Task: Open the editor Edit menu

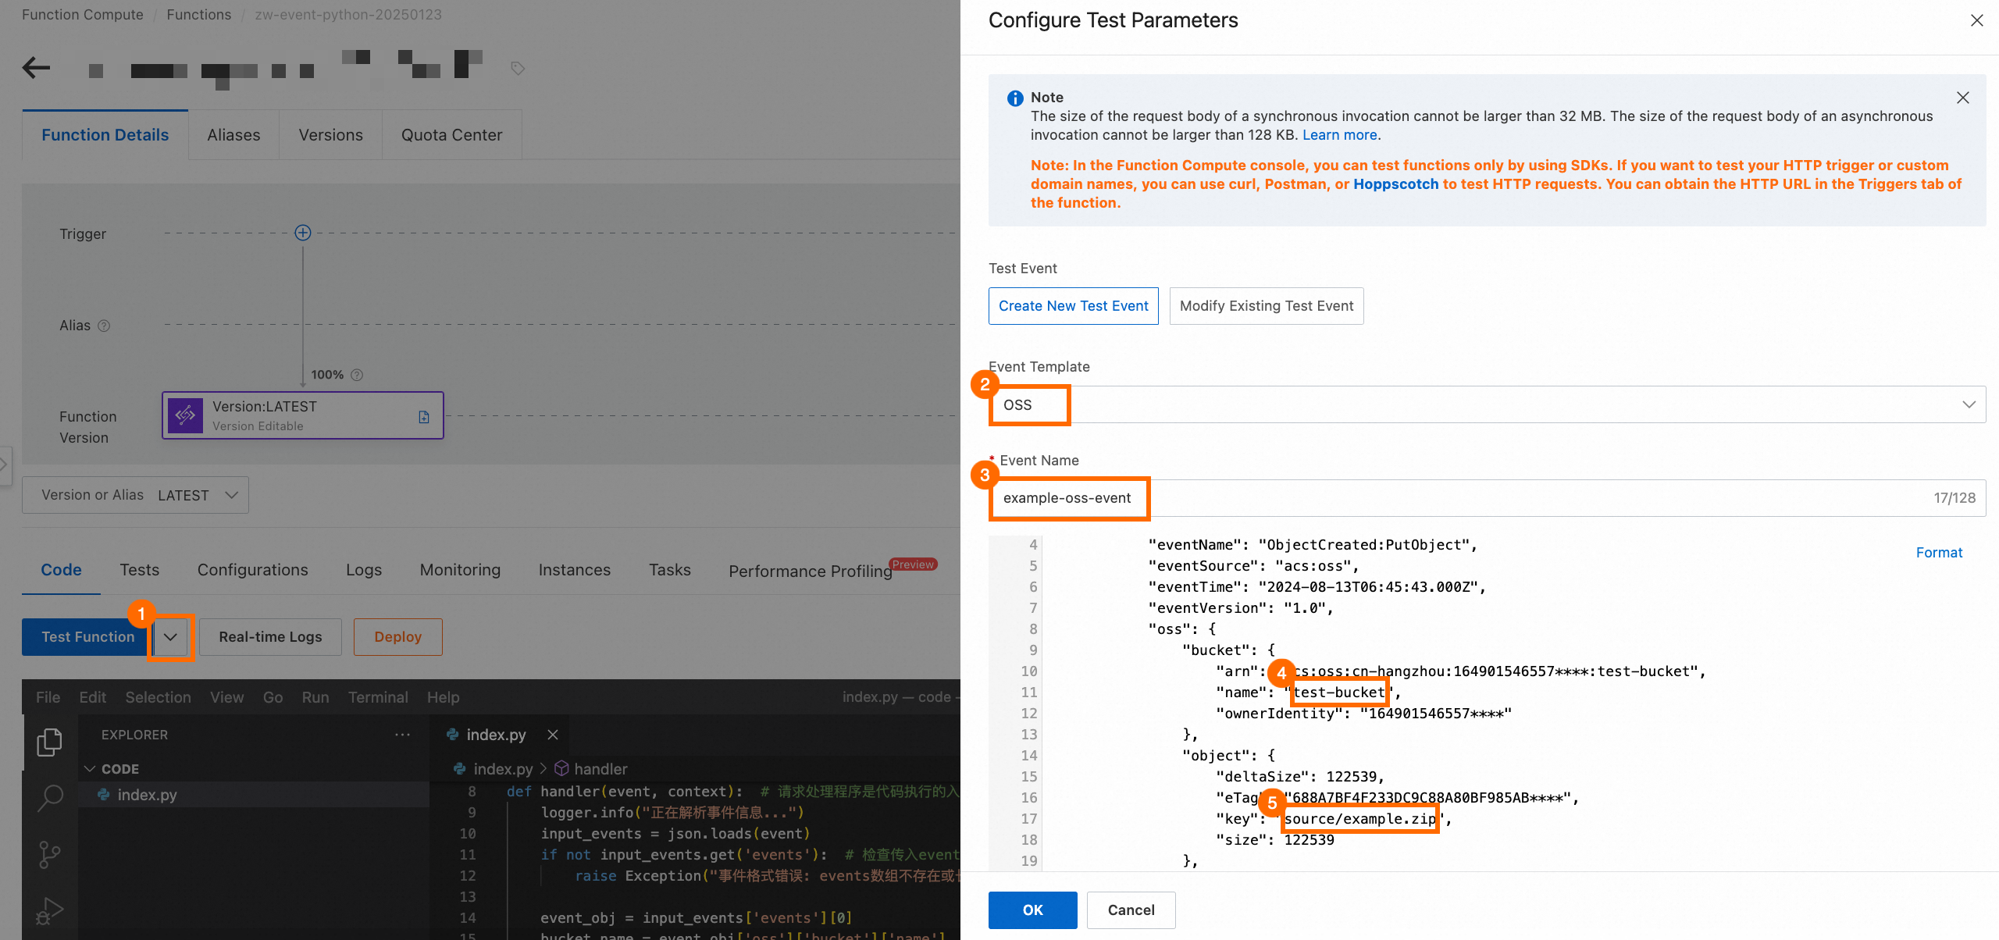Action: click(92, 697)
